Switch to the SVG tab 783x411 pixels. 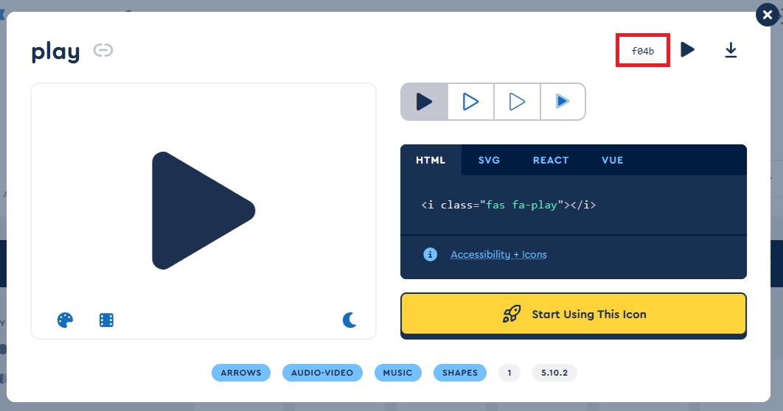[489, 160]
